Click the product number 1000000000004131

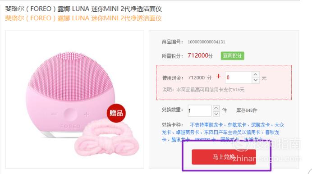206,42
